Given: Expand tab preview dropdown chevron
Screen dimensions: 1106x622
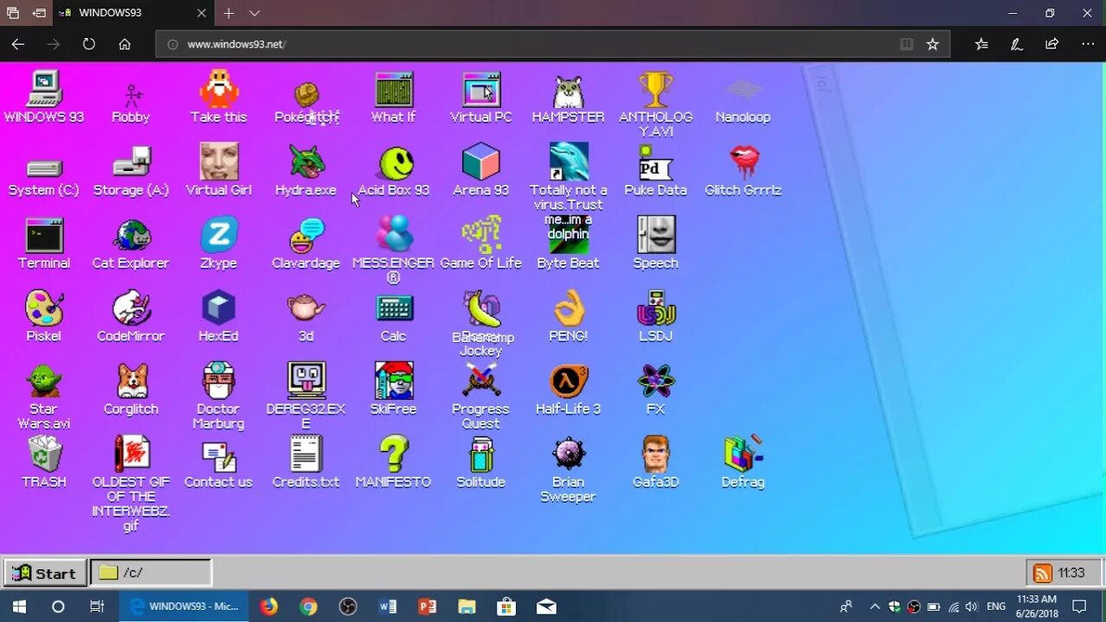Looking at the screenshot, I should click(x=254, y=13).
